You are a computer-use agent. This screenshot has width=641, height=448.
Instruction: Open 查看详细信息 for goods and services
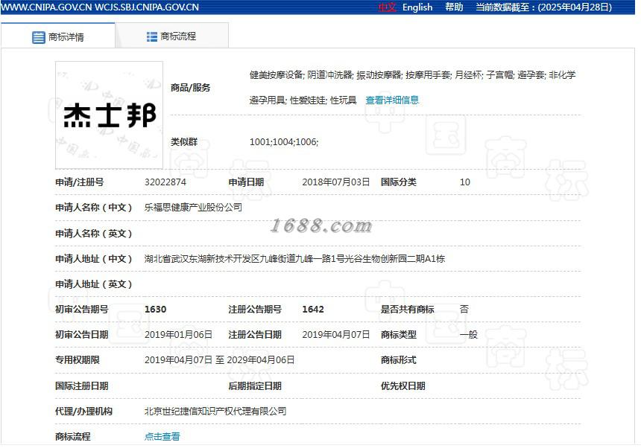[x=391, y=100]
